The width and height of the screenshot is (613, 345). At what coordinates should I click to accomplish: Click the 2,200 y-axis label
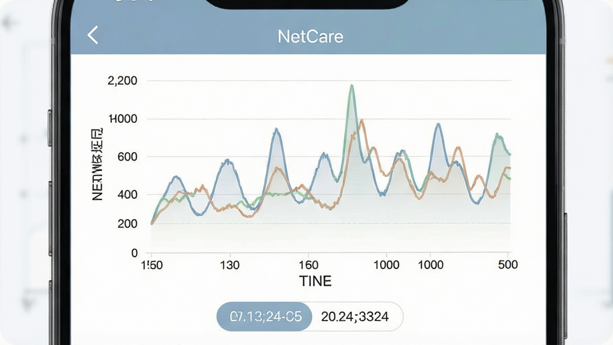click(122, 81)
